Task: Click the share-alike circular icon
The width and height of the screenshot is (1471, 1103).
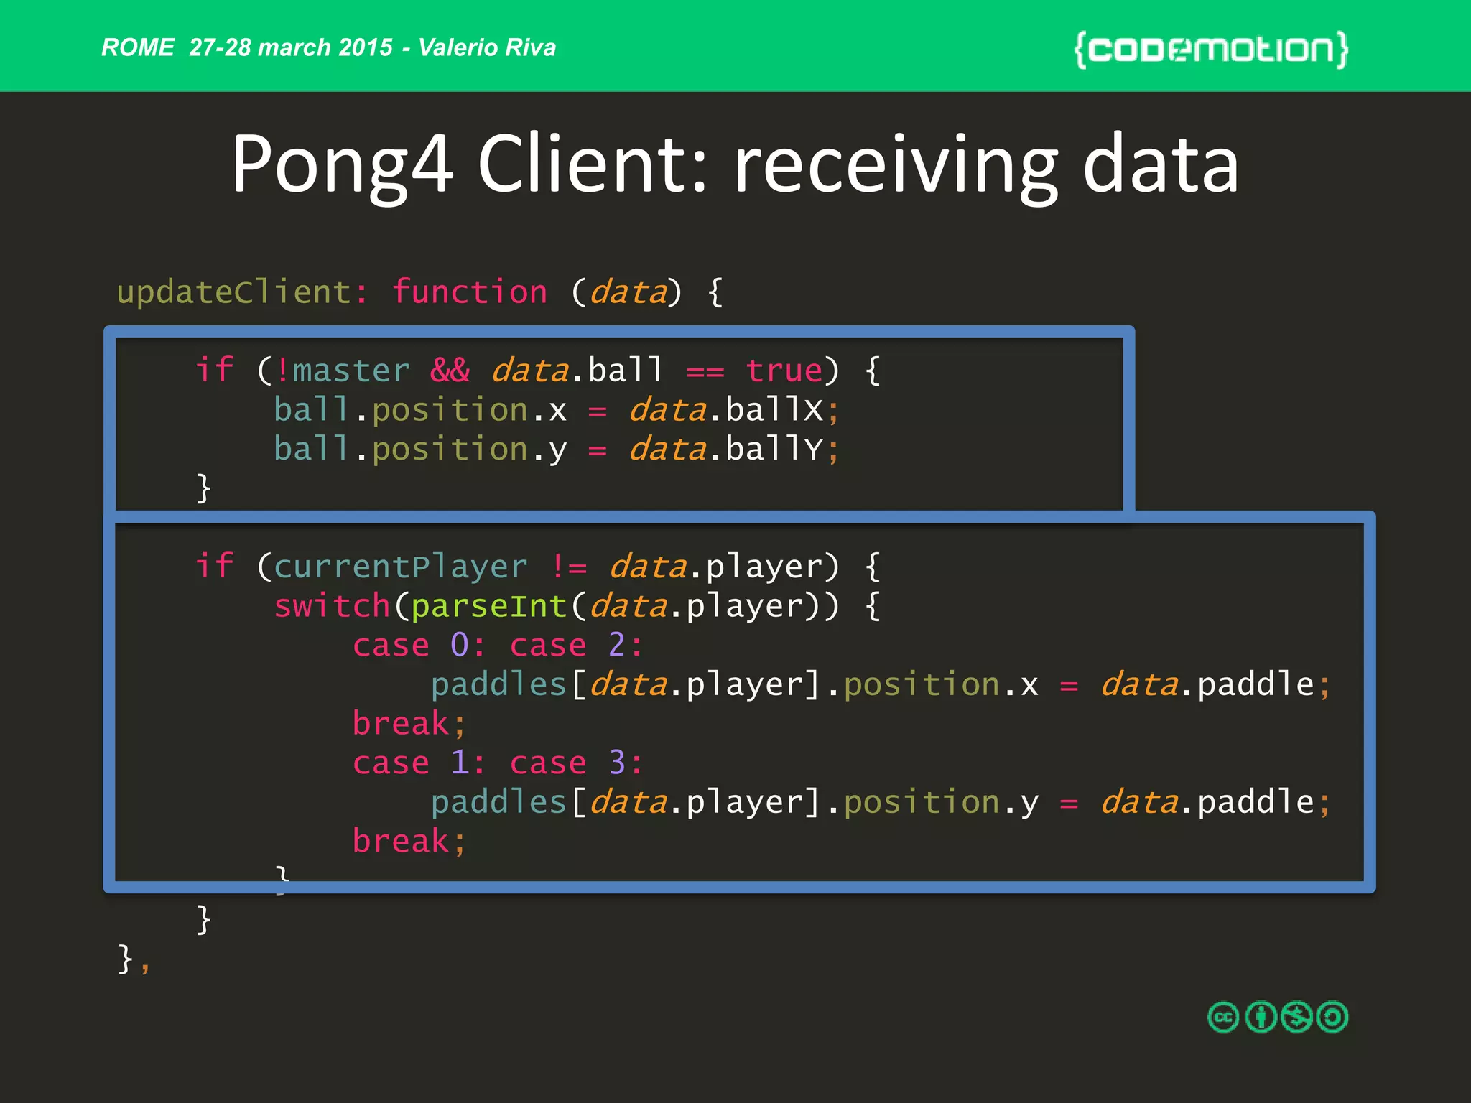Action: [x=1333, y=1017]
